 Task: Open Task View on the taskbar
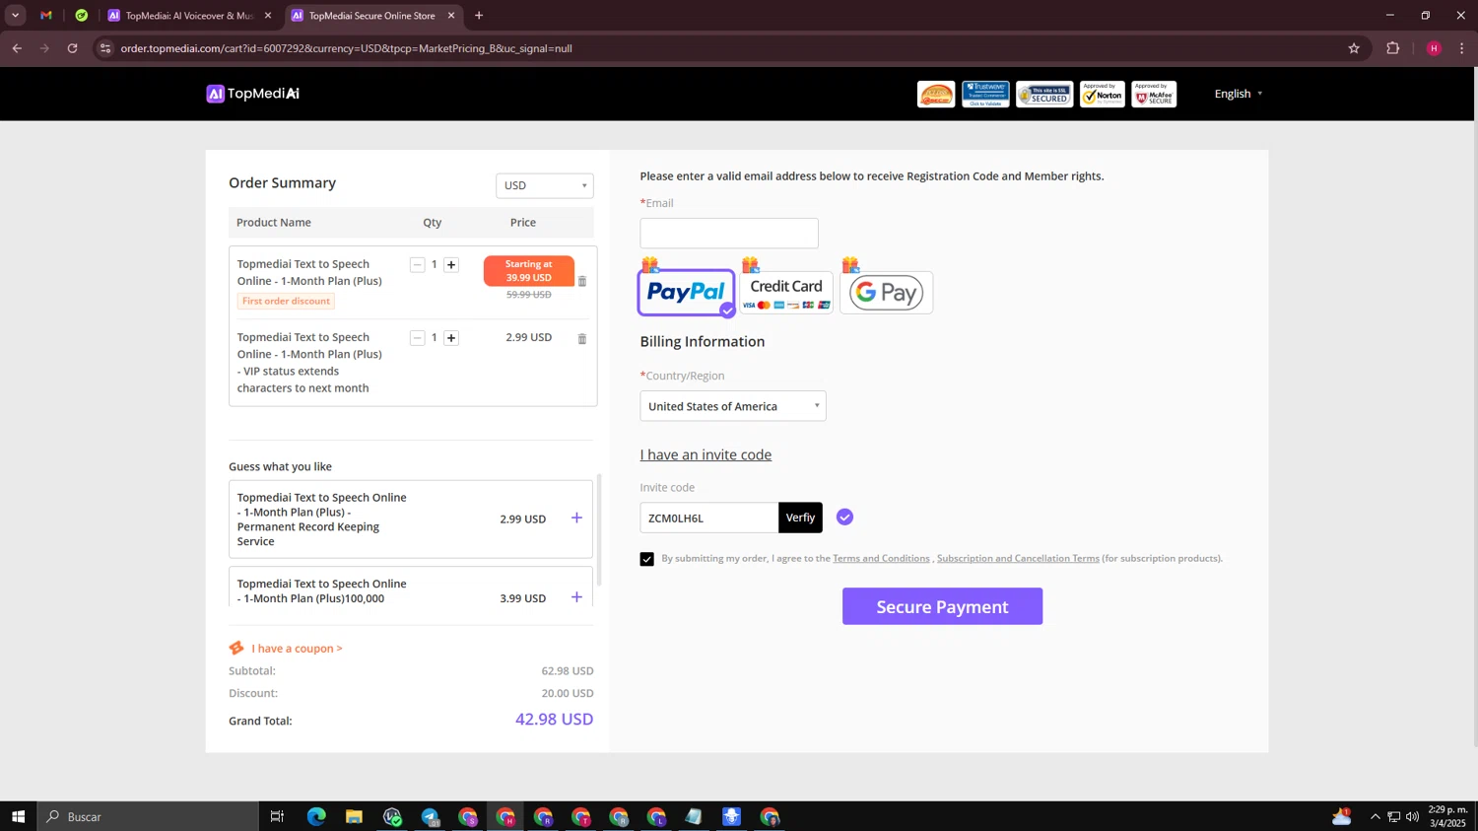(277, 816)
